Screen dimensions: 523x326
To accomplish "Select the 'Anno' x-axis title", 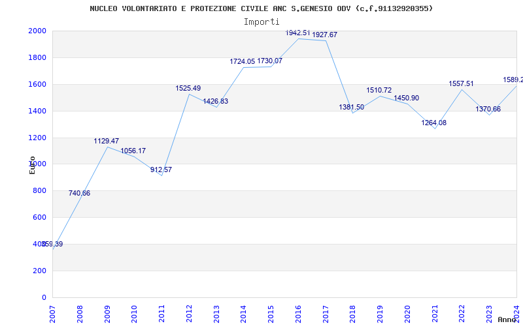I will [x=507, y=319].
